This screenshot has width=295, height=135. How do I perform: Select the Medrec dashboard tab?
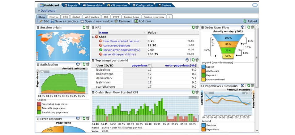tap(54, 17)
